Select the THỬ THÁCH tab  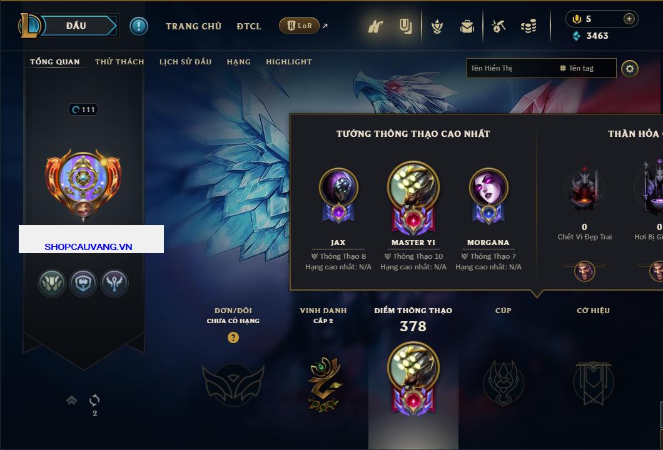(x=119, y=62)
